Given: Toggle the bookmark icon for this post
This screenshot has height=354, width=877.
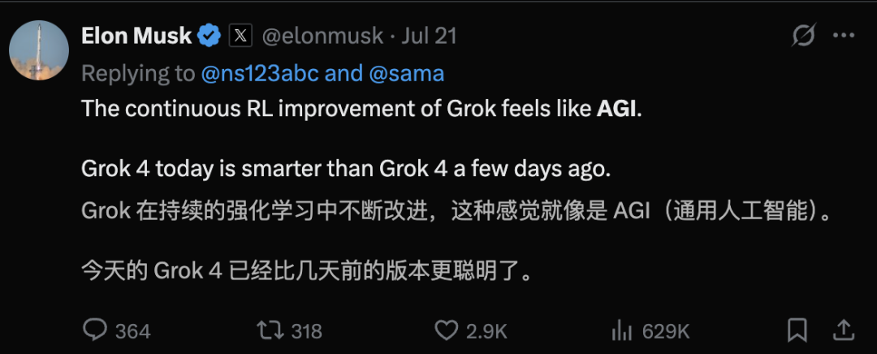Looking at the screenshot, I should coord(797,330).
